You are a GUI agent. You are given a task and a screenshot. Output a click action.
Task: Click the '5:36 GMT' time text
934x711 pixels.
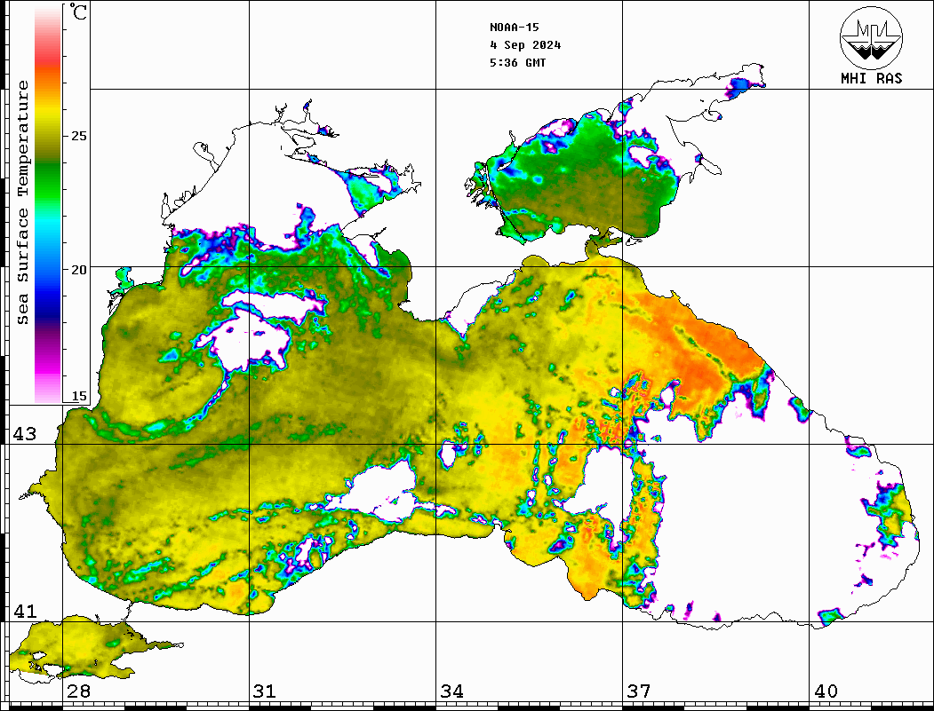pos(517,62)
